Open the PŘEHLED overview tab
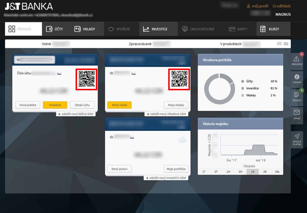The height and width of the screenshot is (213, 307). 24,29
